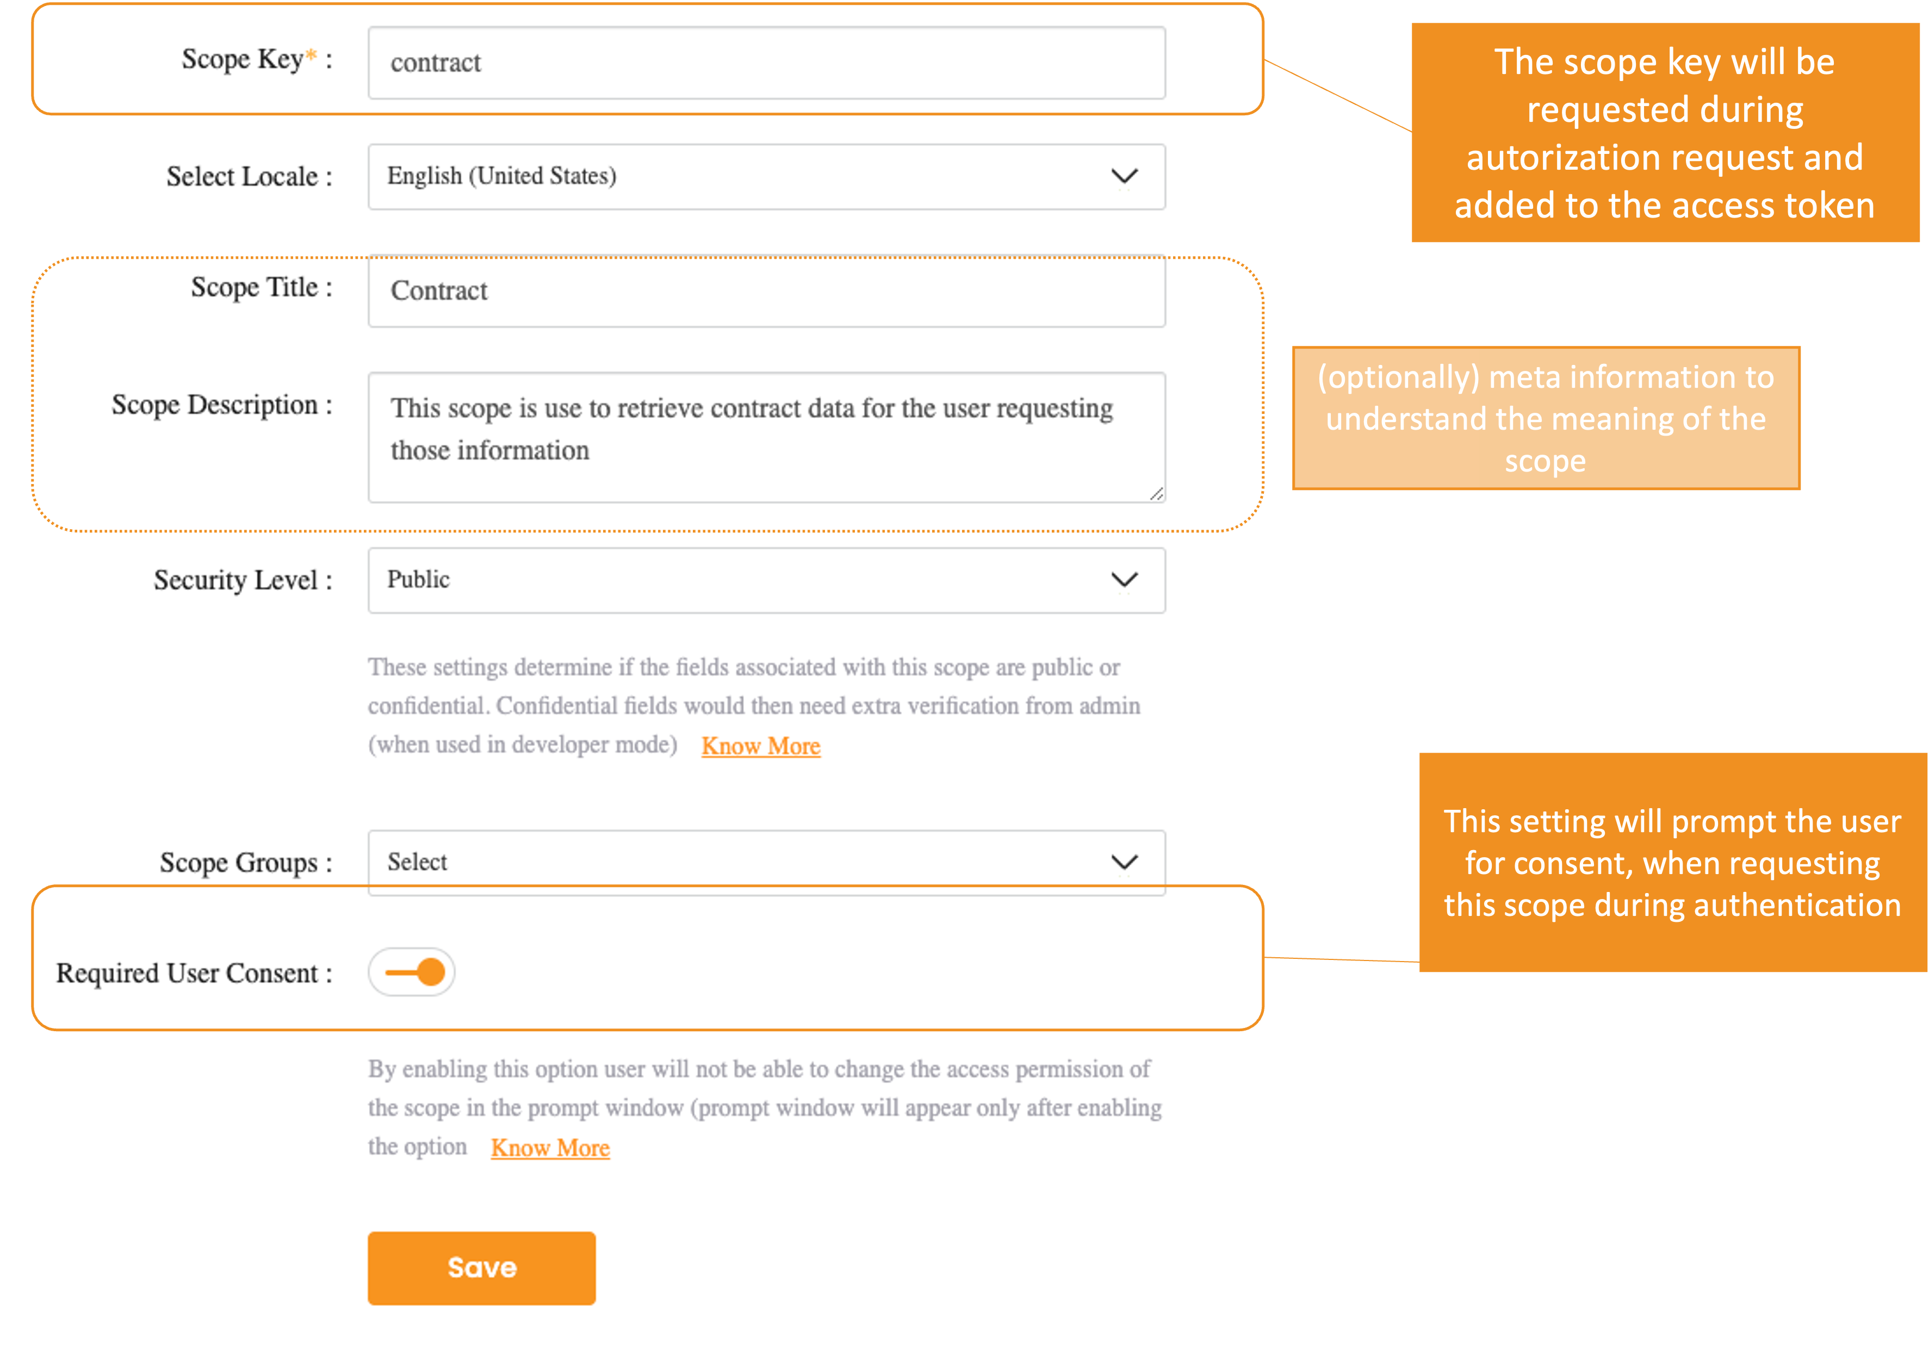The width and height of the screenshot is (1929, 1351).
Task: Click inside the Scope Description text area
Action: point(766,437)
